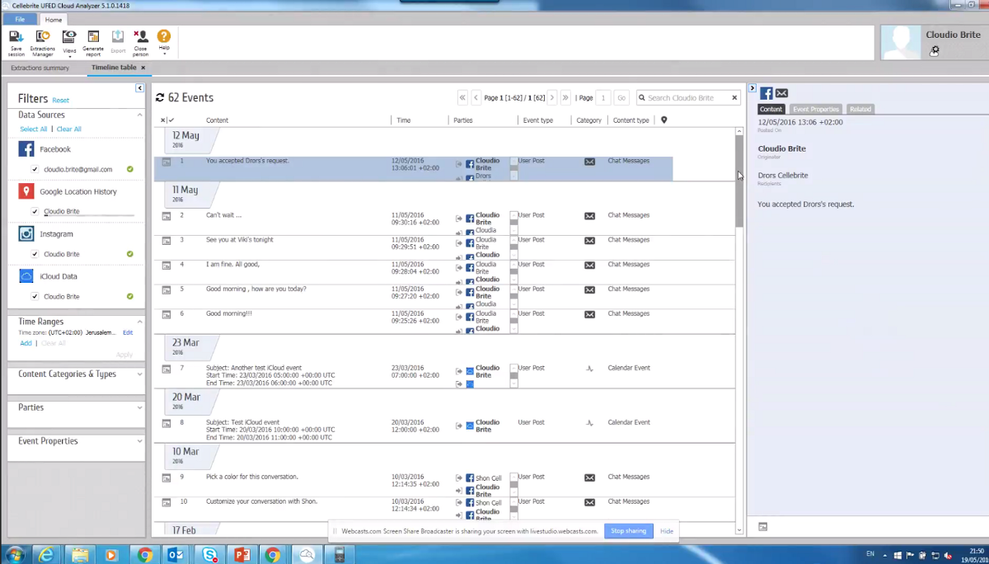This screenshot has height=564, width=989.
Task: Expand Content Categories & Types section
Action: (x=139, y=374)
